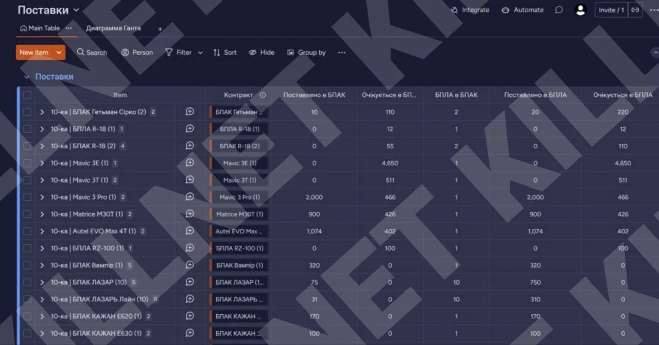
Task: Open the New item dropdown arrow
Action: 59,52
